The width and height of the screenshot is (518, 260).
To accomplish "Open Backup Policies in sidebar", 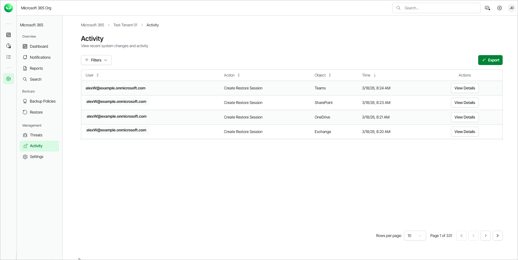I will 43,101.
